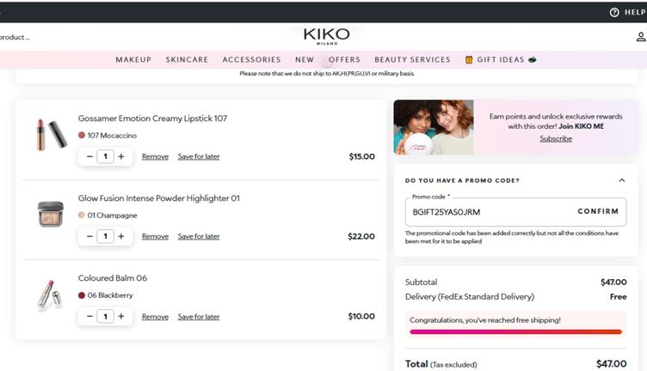Open the user account icon
Screen dimensions: 647x371
(641, 37)
